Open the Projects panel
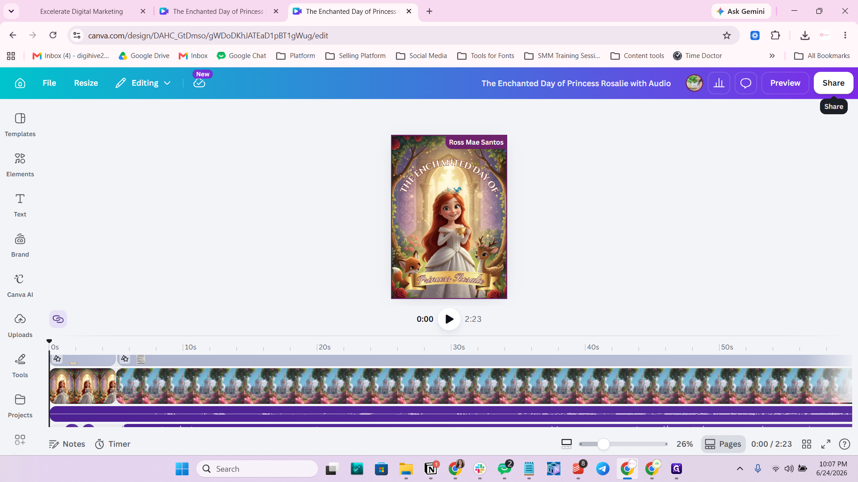Image resolution: width=858 pixels, height=482 pixels. pyautogui.click(x=20, y=406)
